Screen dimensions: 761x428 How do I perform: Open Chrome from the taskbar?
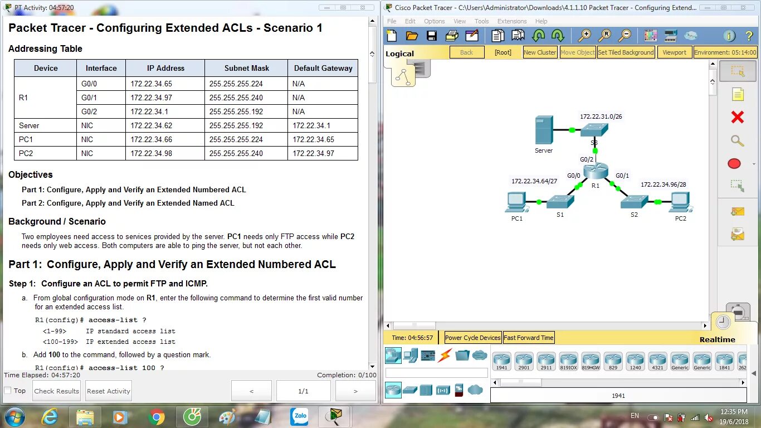(x=157, y=416)
